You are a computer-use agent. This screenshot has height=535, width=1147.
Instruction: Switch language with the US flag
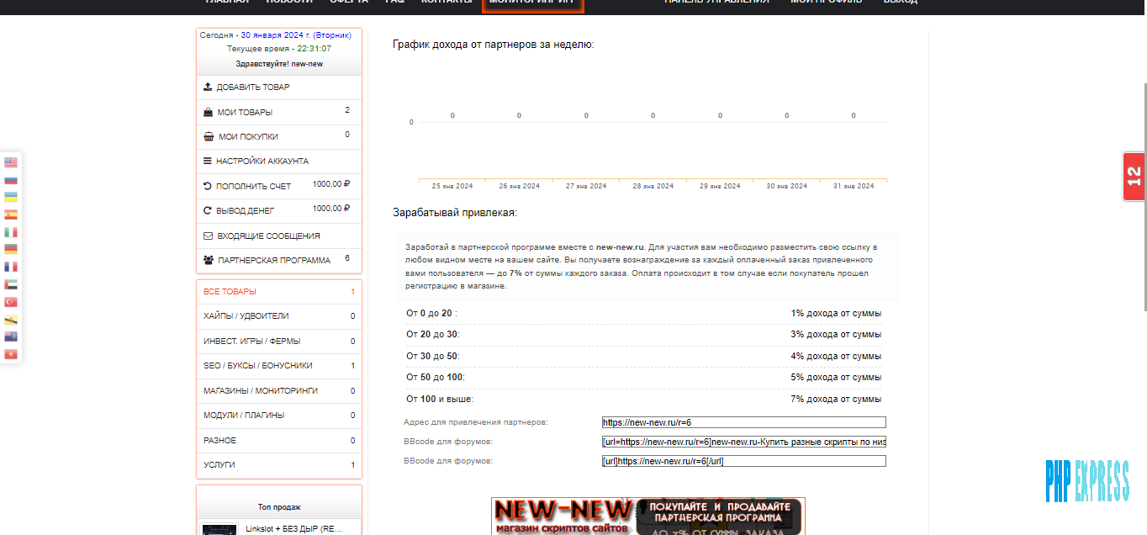pyautogui.click(x=11, y=162)
